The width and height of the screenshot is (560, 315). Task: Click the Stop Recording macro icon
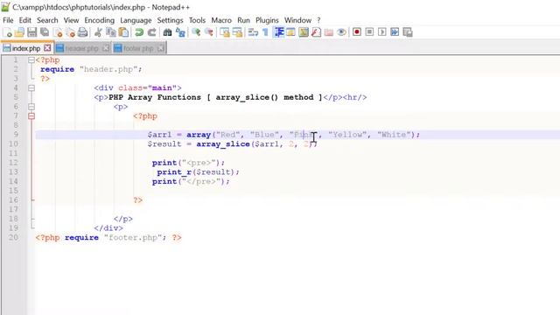pos(369,32)
